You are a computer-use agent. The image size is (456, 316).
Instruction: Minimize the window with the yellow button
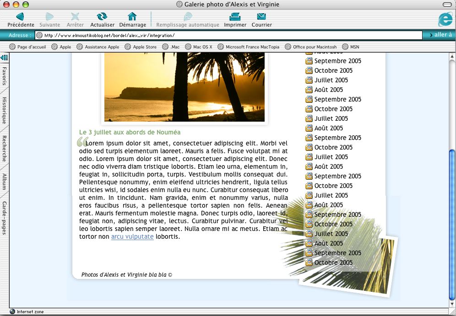click(x=16, y=5)
